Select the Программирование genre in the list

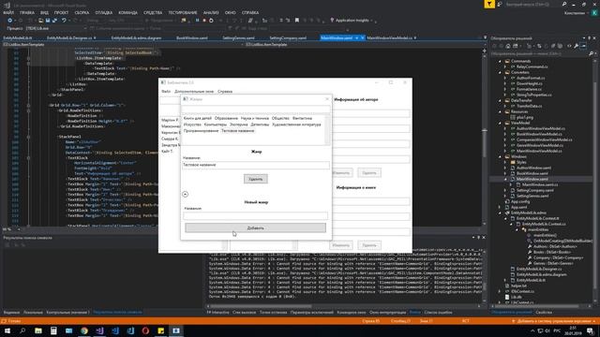point(201,131)
